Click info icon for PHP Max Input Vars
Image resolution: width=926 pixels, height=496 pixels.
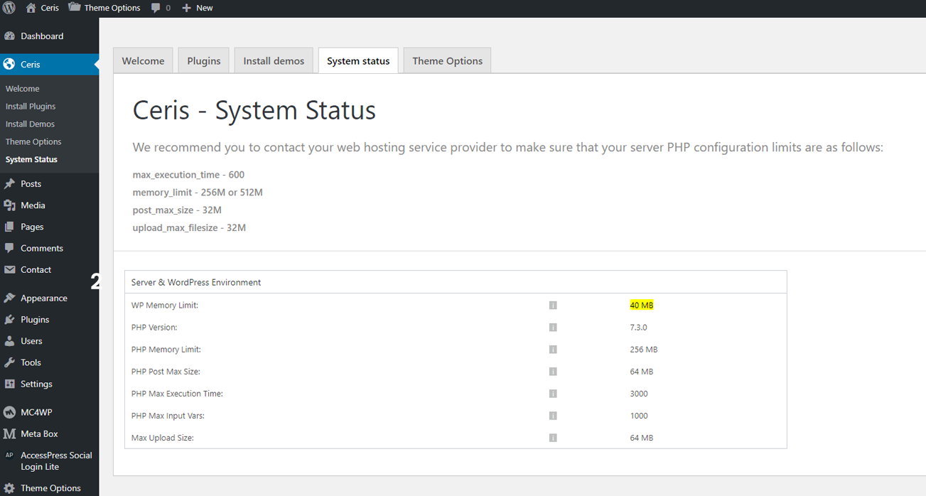553,416
